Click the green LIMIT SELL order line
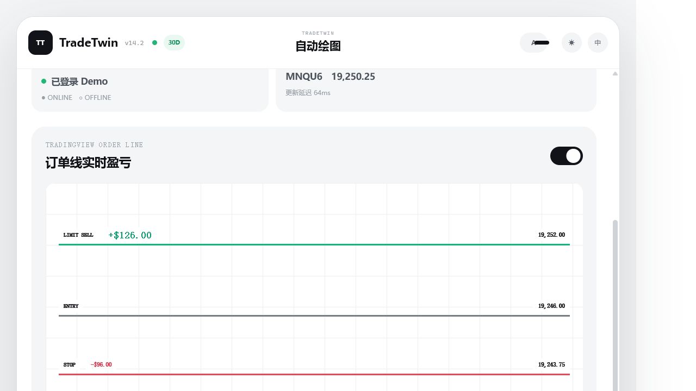The image size is (696, 391). (x=314, y=245)
